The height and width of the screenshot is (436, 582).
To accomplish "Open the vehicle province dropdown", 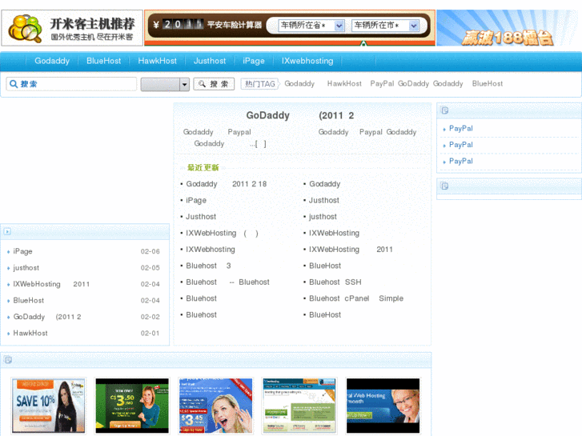I will 311,26.
